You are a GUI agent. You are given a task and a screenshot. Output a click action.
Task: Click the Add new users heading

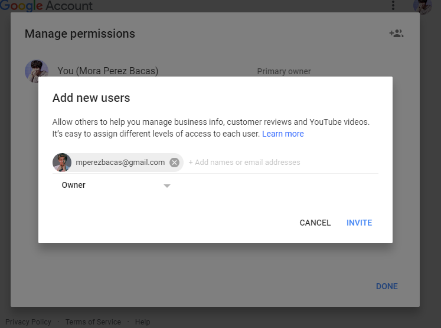(x=91, y=98)
